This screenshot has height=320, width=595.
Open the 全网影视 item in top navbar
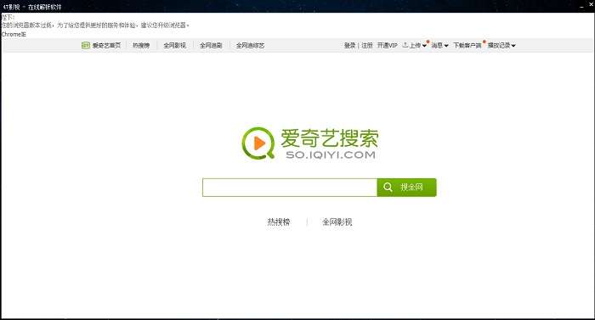click(x=174, y=46)
